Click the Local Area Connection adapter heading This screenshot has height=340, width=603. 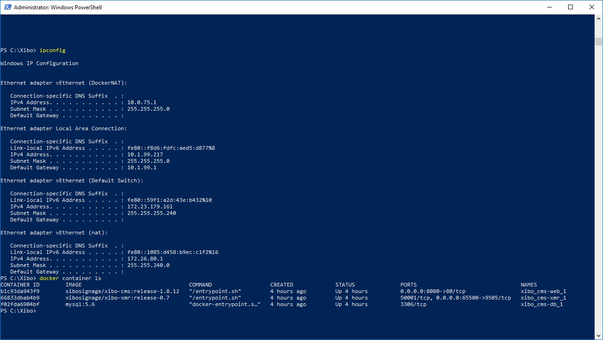(64, 128)
